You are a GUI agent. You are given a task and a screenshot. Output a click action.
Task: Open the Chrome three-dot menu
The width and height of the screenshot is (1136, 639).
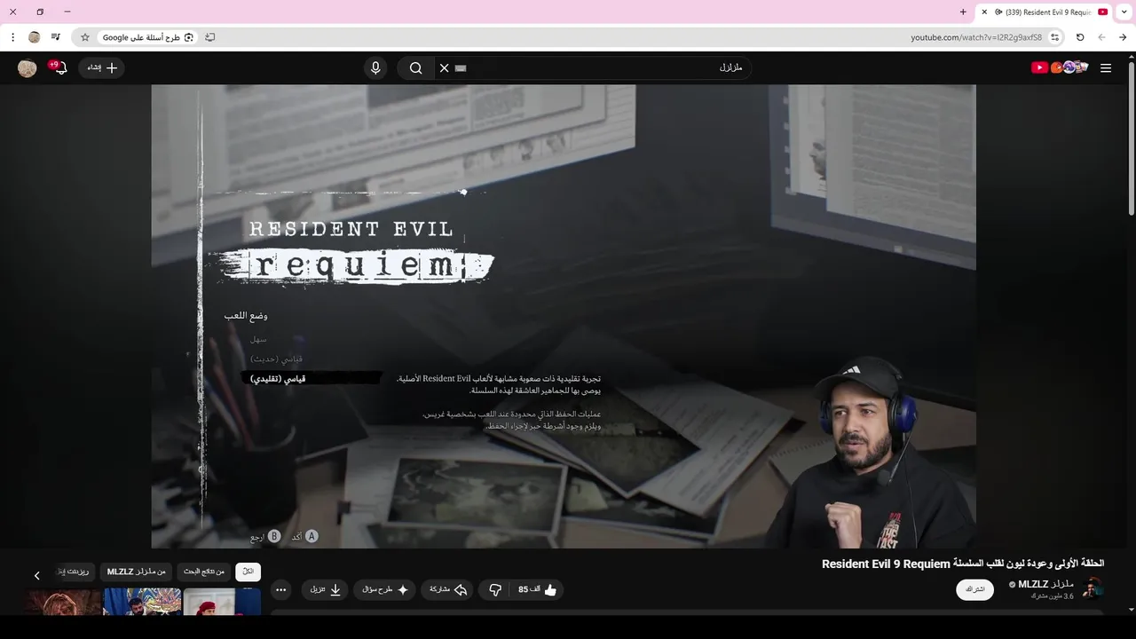click(x=13, y=37)
